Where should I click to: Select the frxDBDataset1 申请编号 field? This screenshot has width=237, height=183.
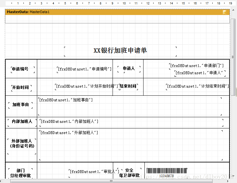click(x=84, y=70)
